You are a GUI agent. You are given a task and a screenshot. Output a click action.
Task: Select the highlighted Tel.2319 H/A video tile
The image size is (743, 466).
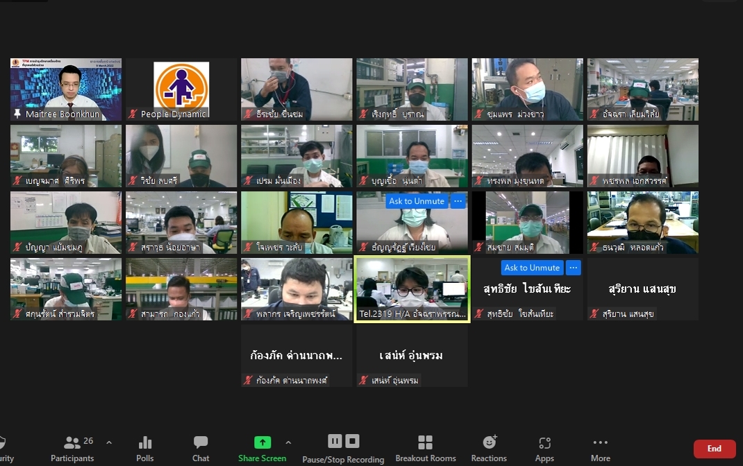pos(412,288)
